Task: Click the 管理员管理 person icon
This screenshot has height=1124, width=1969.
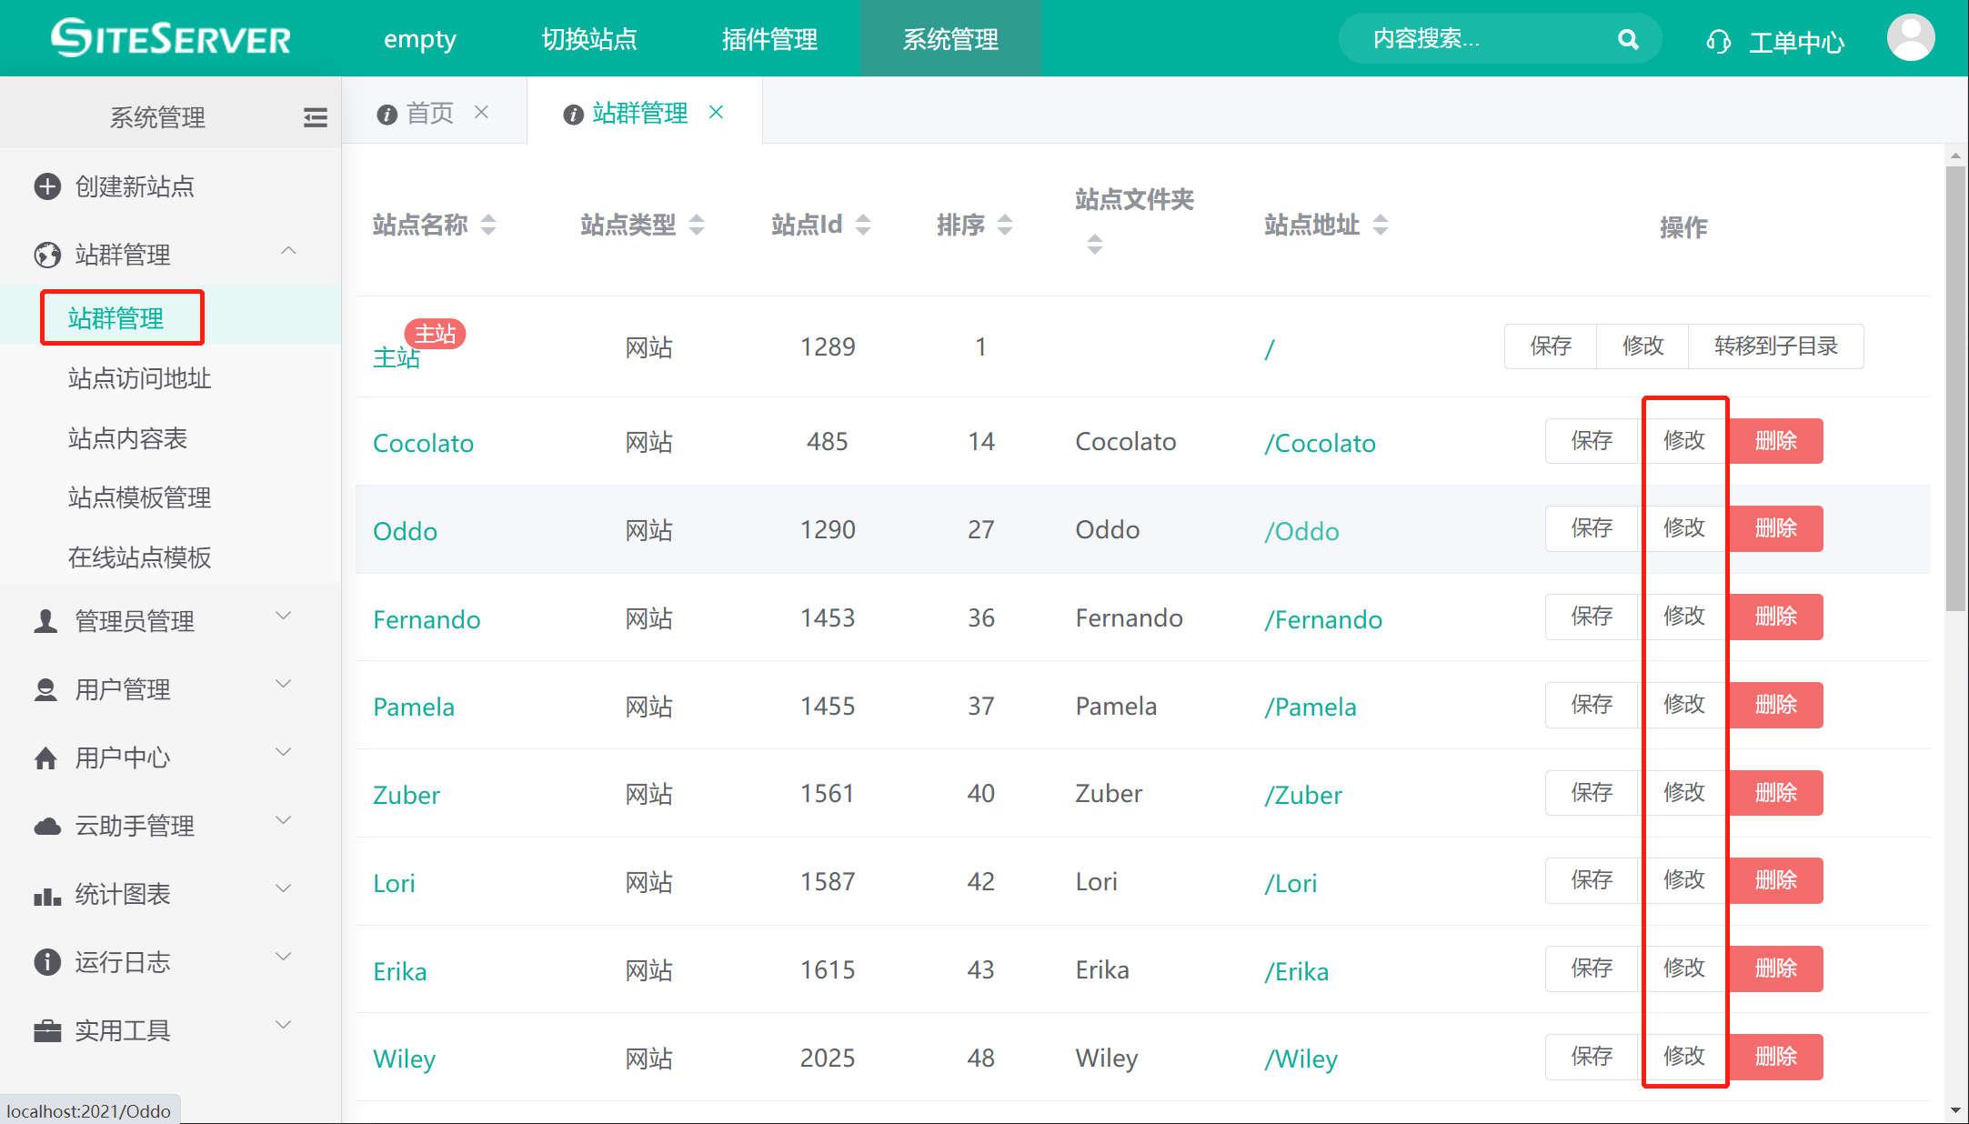Action: point(46,620)
